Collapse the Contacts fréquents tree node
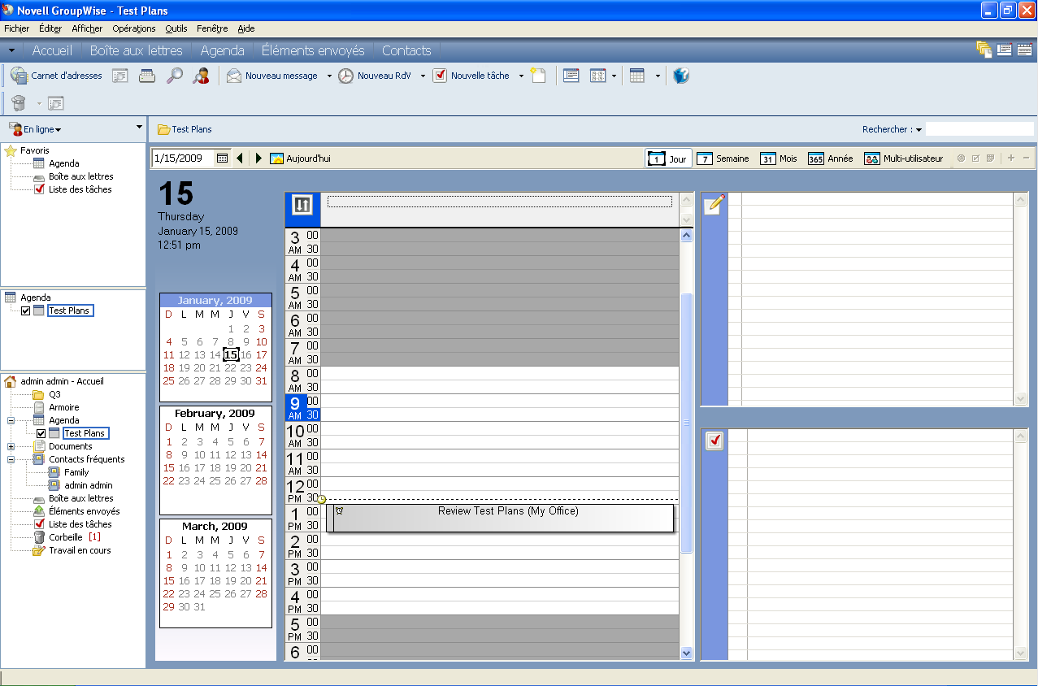 coord(11,459)
